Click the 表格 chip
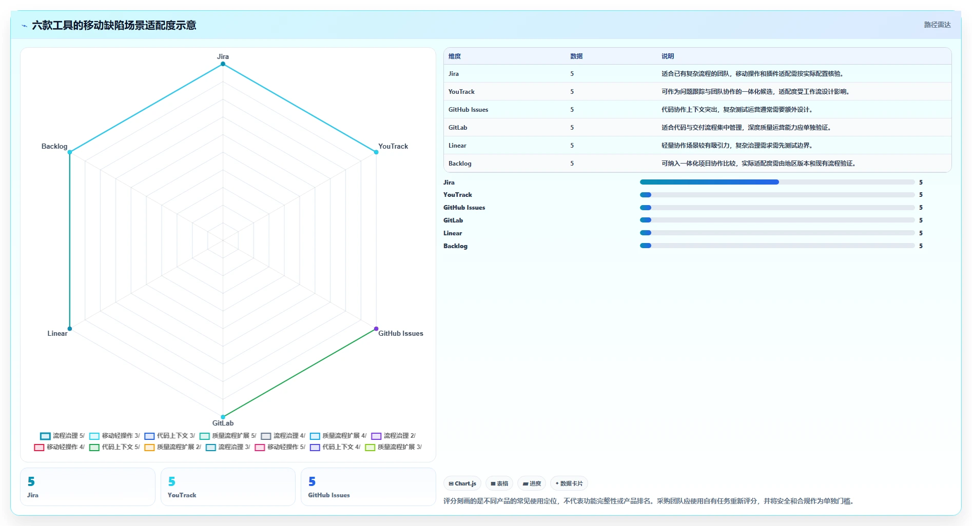 tap(499, 483)
